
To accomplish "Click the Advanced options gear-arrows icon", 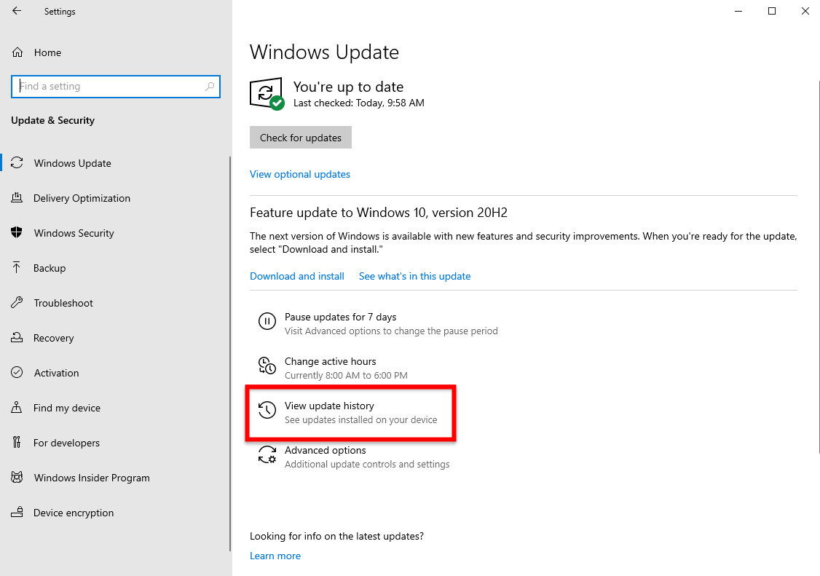I will pos(267,454).
